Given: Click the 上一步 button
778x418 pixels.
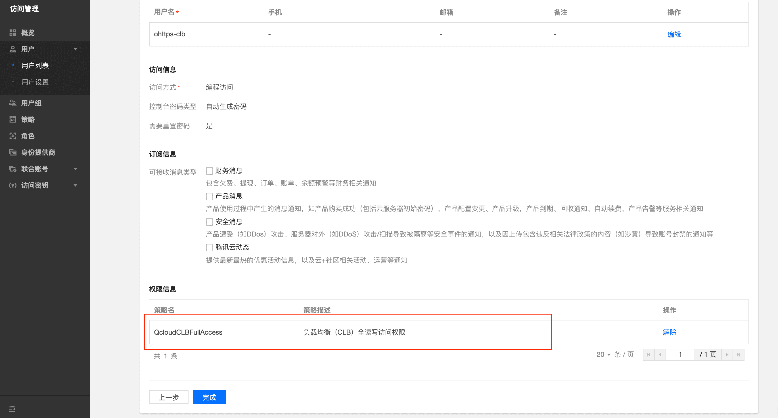Looking at the screenshot, I should coord(169,397).
